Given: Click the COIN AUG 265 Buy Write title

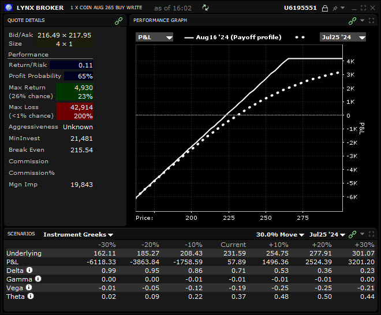Looking at the screenshot, I should pos(106,8).
